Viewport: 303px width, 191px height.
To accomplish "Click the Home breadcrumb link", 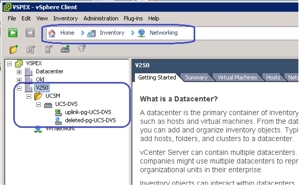I will click(67, 33).
